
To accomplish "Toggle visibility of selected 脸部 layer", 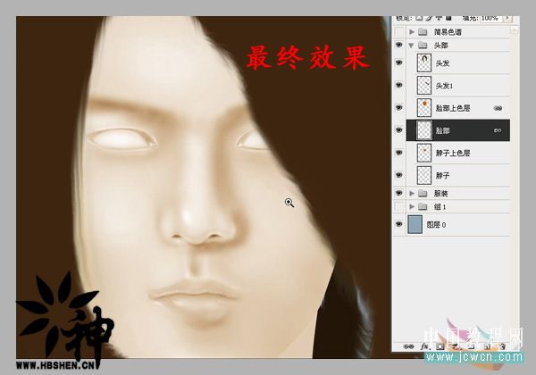I will click(x=398, y=130).
